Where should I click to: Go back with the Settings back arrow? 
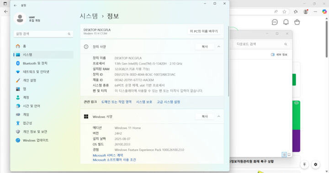click(15, 5)
